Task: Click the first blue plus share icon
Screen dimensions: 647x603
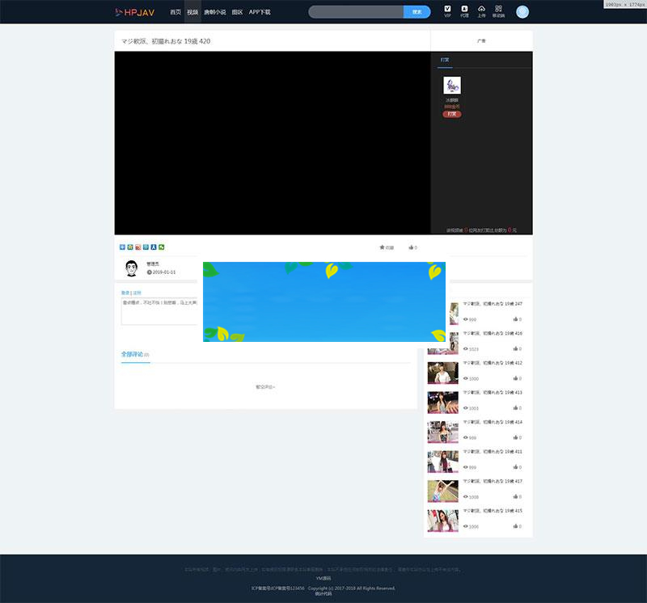Action: click(122, 247)
